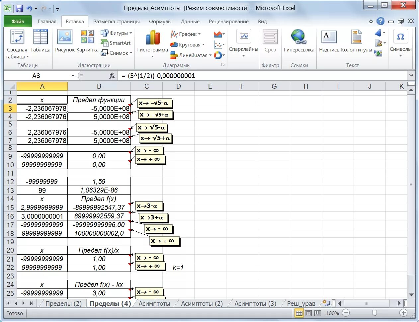Open Excel Help question mark
The image size is (419, 322).
coord(380,21)
